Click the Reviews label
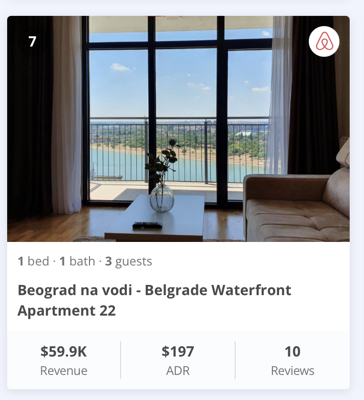The width and height of the screenshot is (364, 400). pos(292,371)
